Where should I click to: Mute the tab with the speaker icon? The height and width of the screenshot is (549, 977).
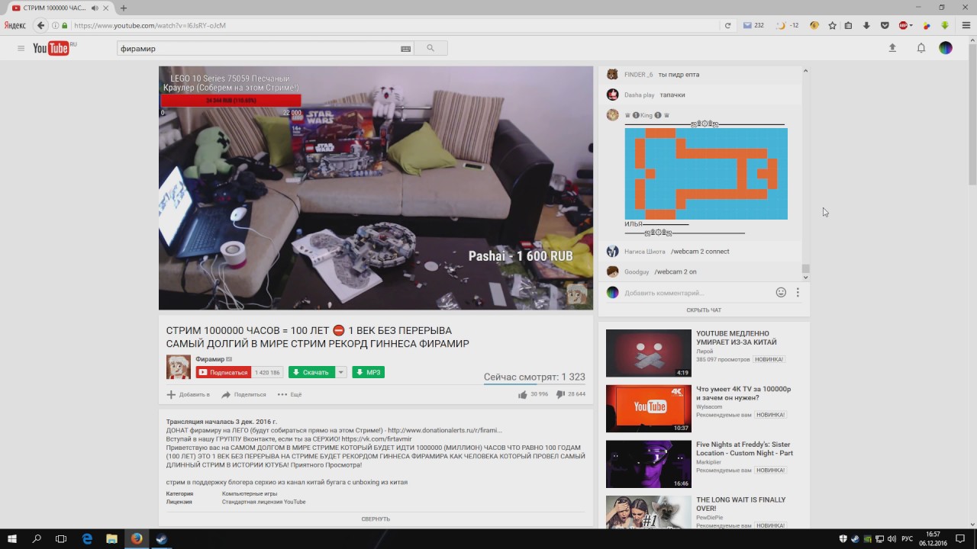click(95, 8)
